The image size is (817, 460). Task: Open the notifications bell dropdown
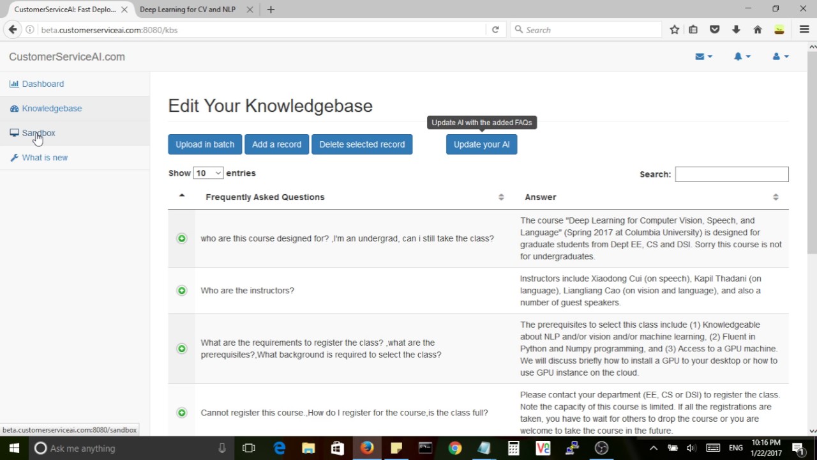742,57
